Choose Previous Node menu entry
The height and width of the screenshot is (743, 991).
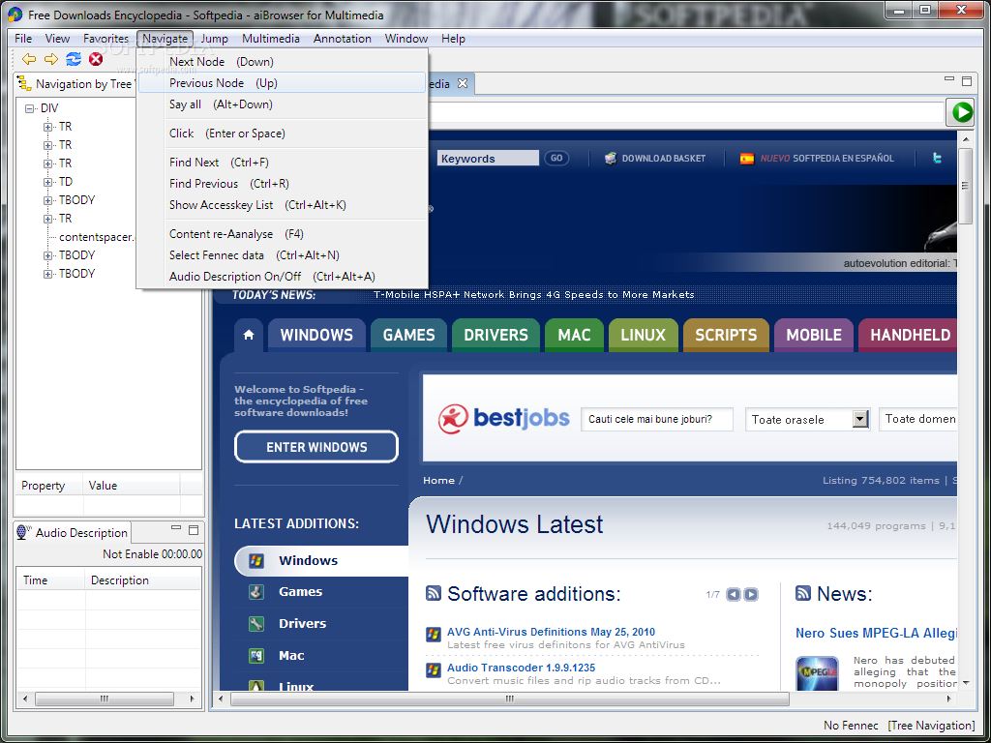282,83
